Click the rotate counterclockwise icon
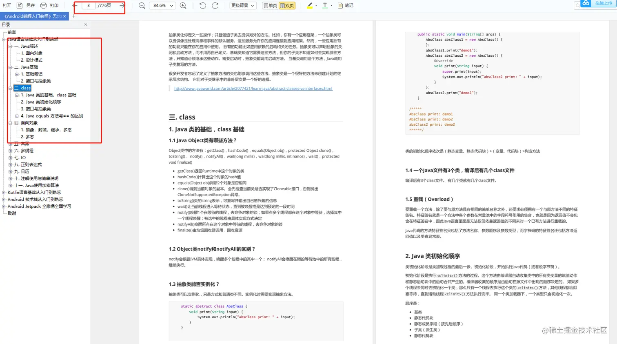Screen dimensions: 617x344 click(x=203, y=6)
